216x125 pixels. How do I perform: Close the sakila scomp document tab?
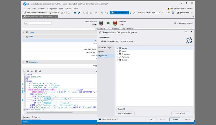tap(56, 17)
